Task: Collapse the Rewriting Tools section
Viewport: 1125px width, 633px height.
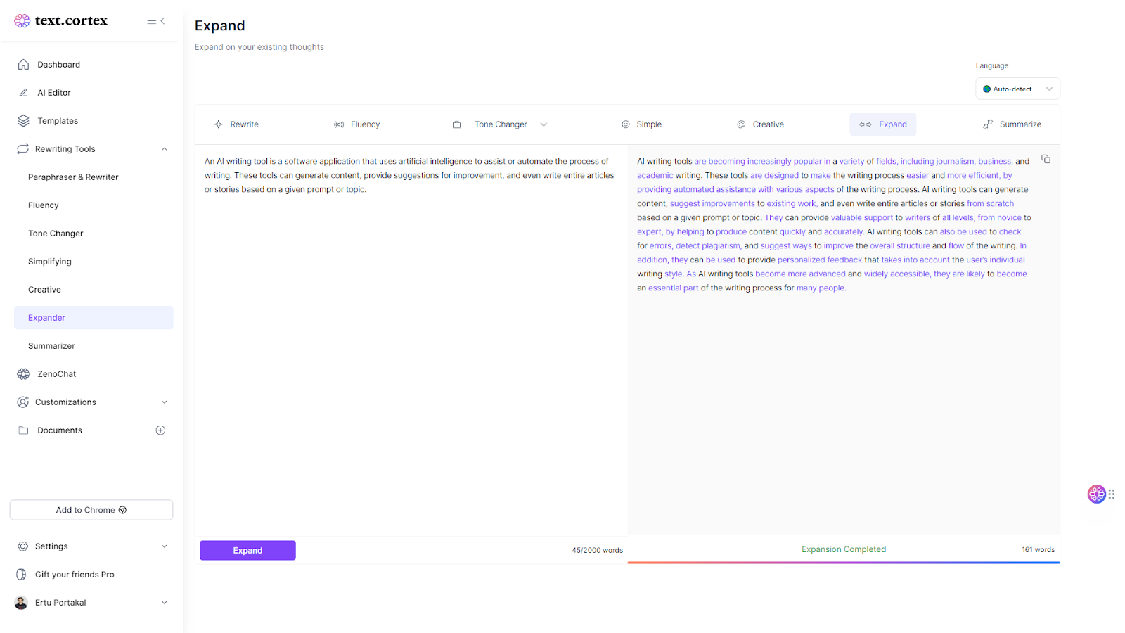Action: point(165,149)
